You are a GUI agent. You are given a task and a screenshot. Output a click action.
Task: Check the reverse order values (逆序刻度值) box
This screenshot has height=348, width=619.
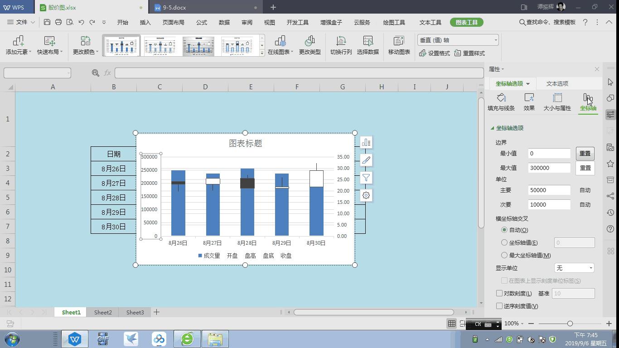tap(499, 306)
